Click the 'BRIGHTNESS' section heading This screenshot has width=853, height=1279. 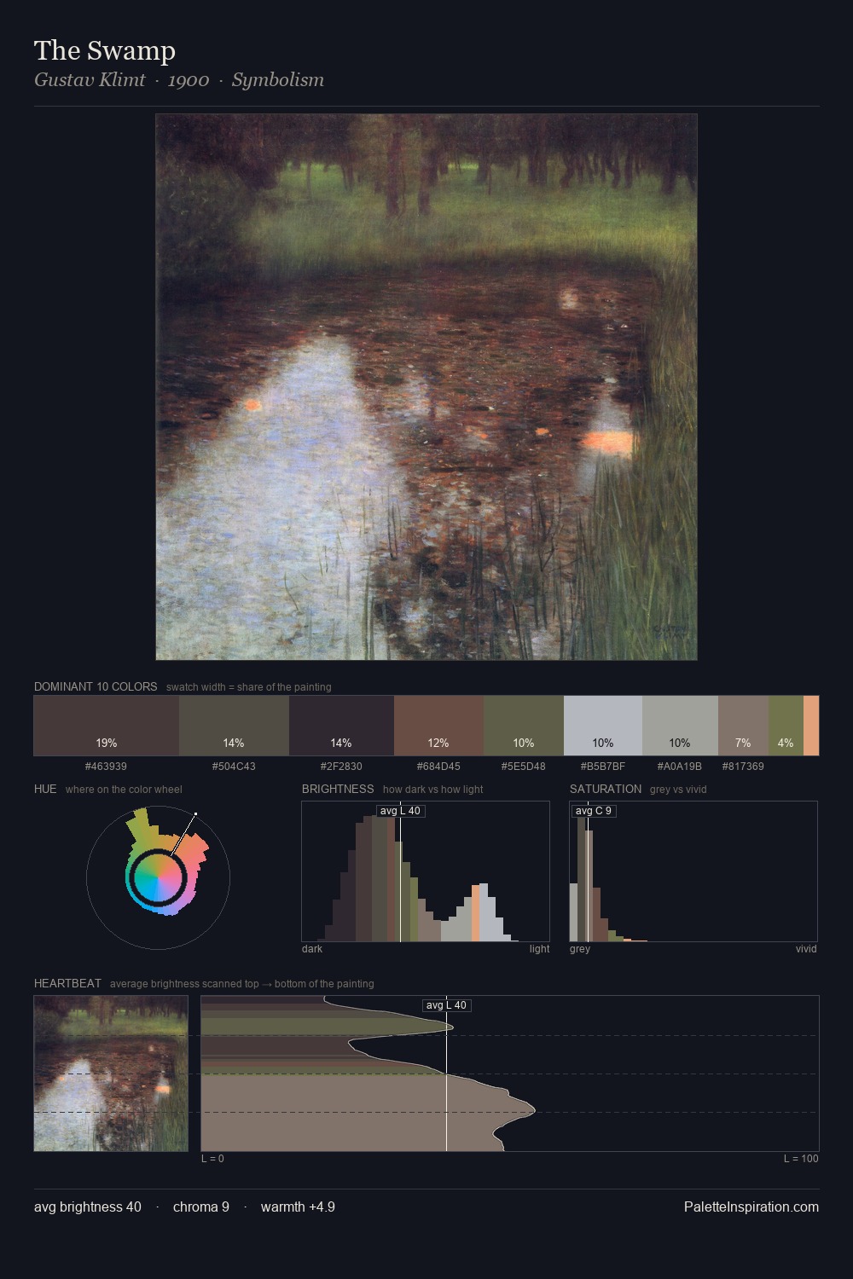click(x=338, y=789)
